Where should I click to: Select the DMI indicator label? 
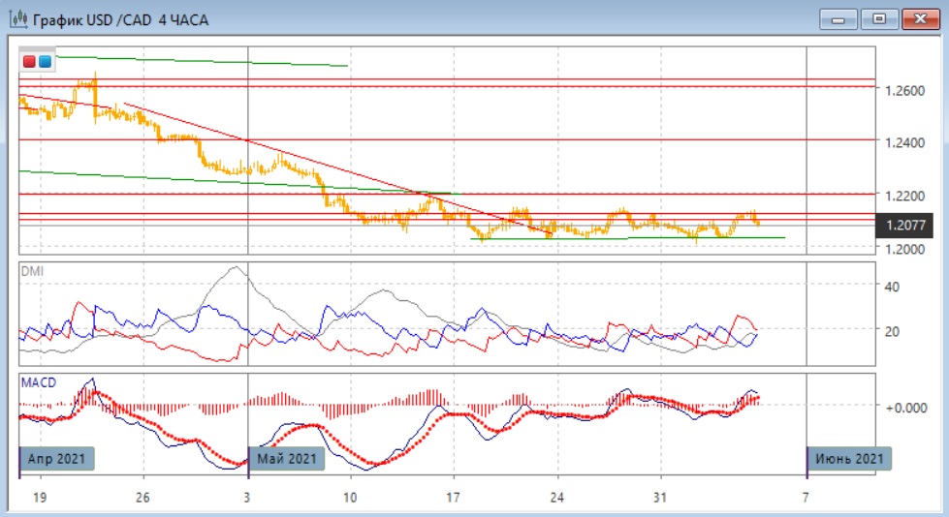33,271
